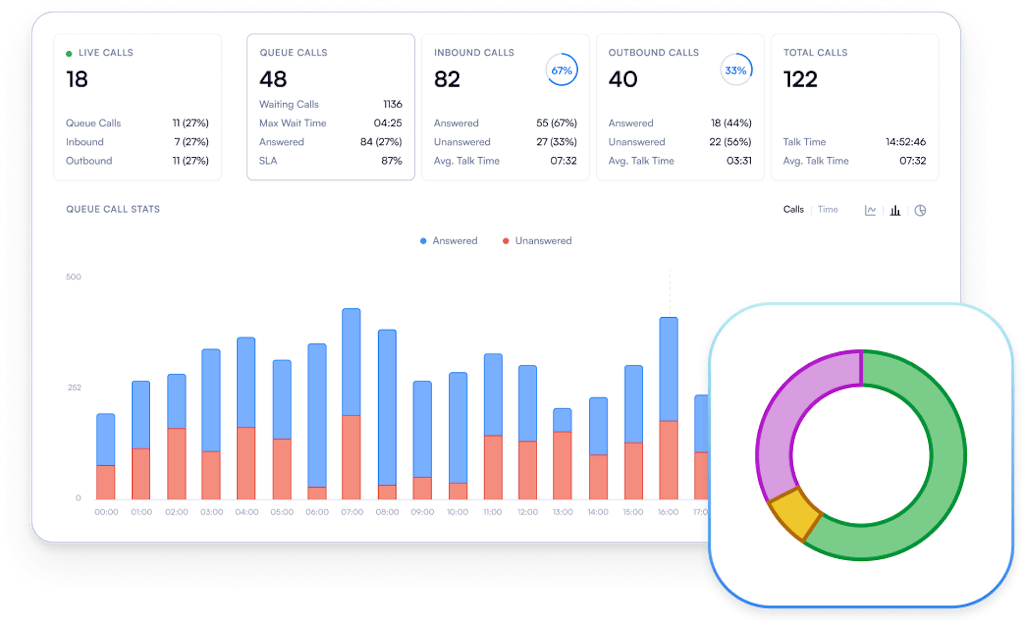Select the bar chart view icon
The image size is (1026, 625).
[x=895, y=210]
